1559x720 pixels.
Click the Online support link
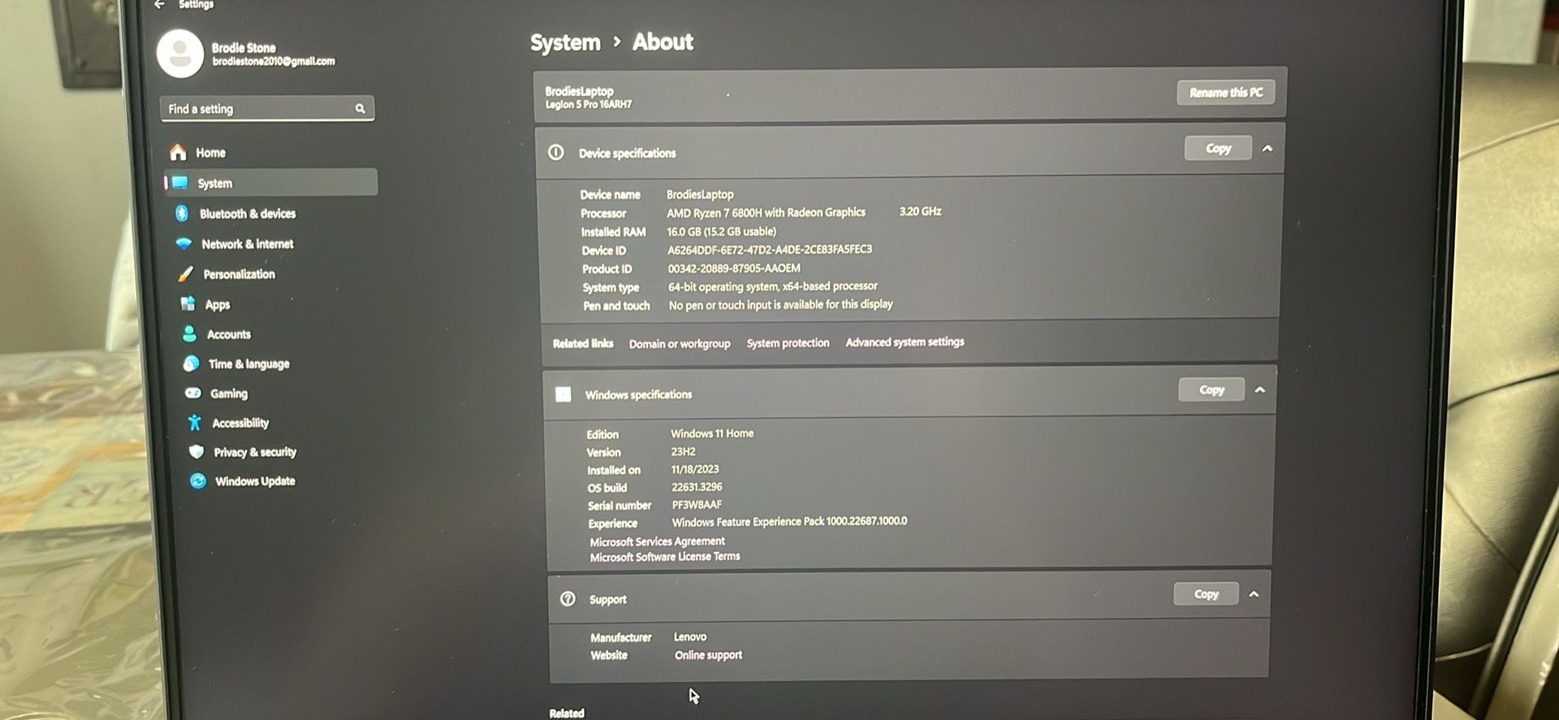point(708,654)
